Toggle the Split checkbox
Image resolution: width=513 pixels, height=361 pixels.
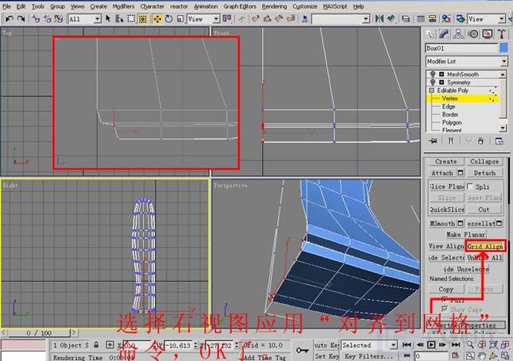point(470,186)
